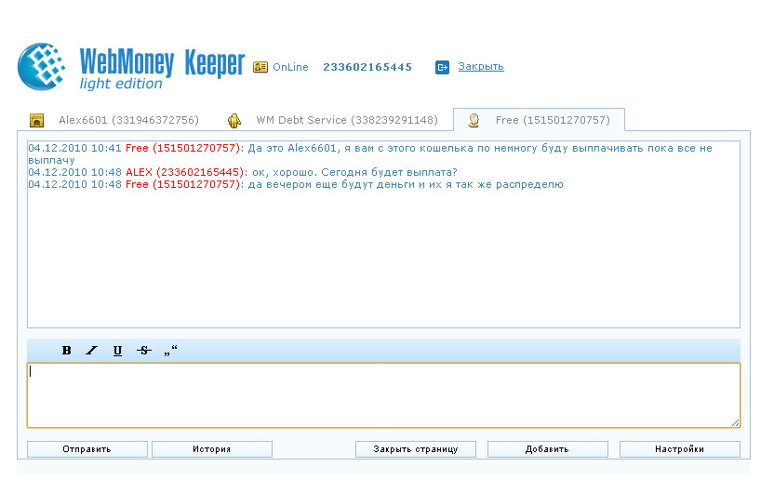Screen dimensions: 774x493
Task: Open the История button
Action: tap(212, 449)
